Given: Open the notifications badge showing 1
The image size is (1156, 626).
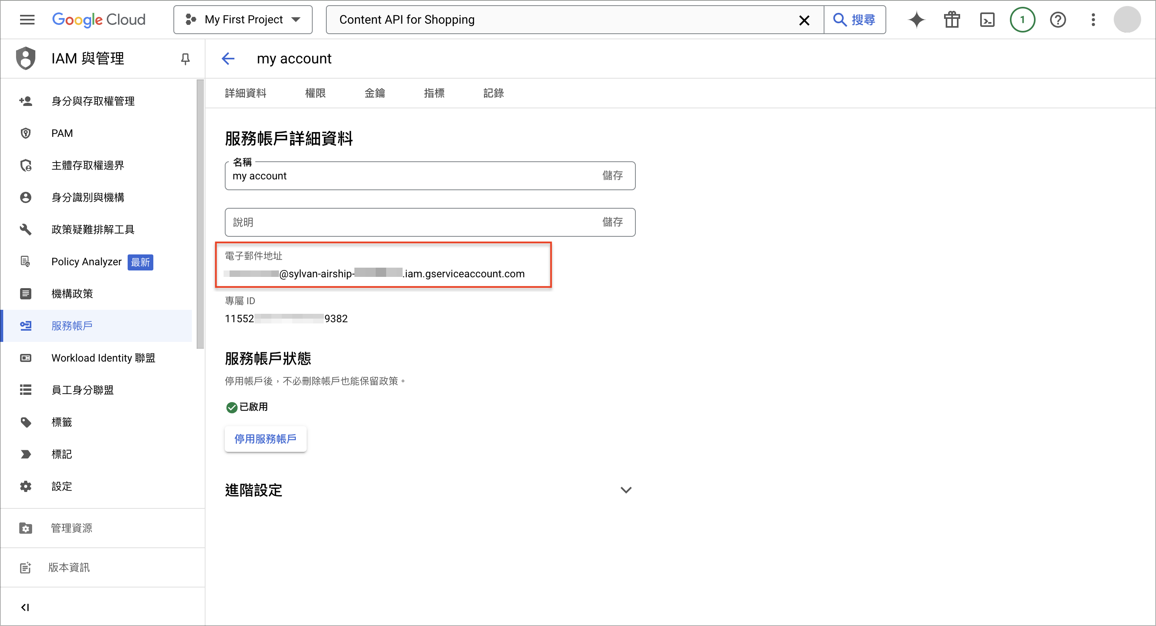Looking at the screenshot, I should pos(1022,20).
